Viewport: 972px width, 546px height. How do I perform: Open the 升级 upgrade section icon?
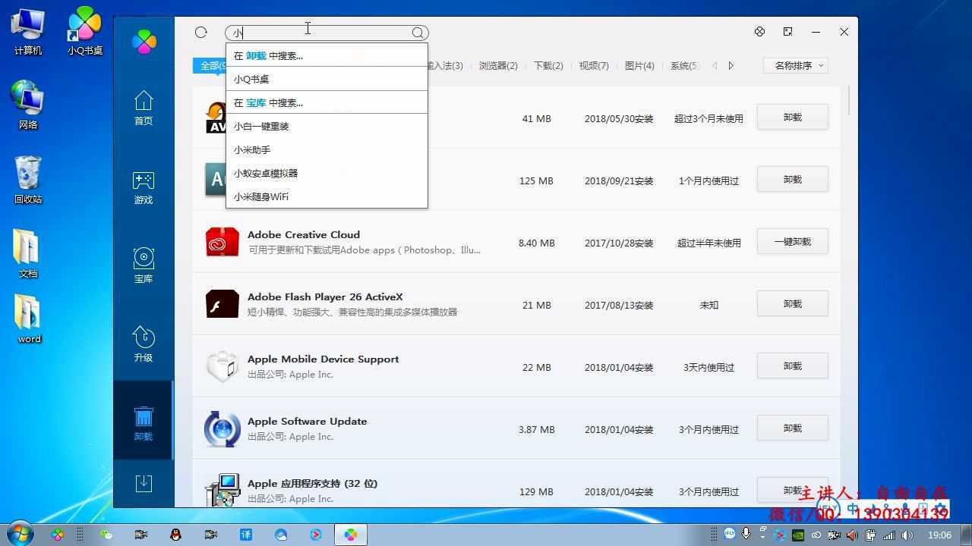pyautogui.click(x=144, y=344)
